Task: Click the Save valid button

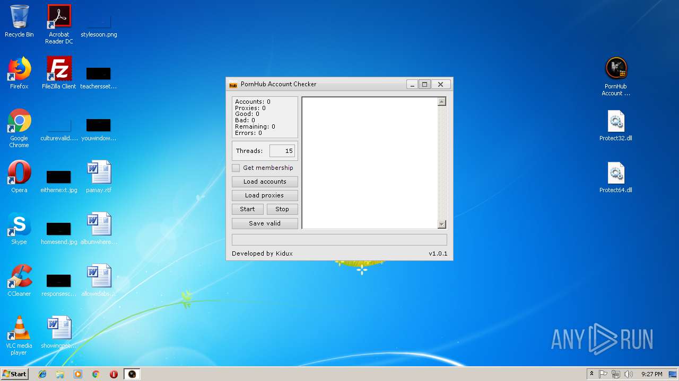Action: 265,223
